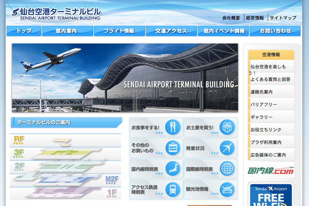Viewport: 309px width, 206px height.
Task: Select the 2F floor in terminal map
Action: (65, 167)
